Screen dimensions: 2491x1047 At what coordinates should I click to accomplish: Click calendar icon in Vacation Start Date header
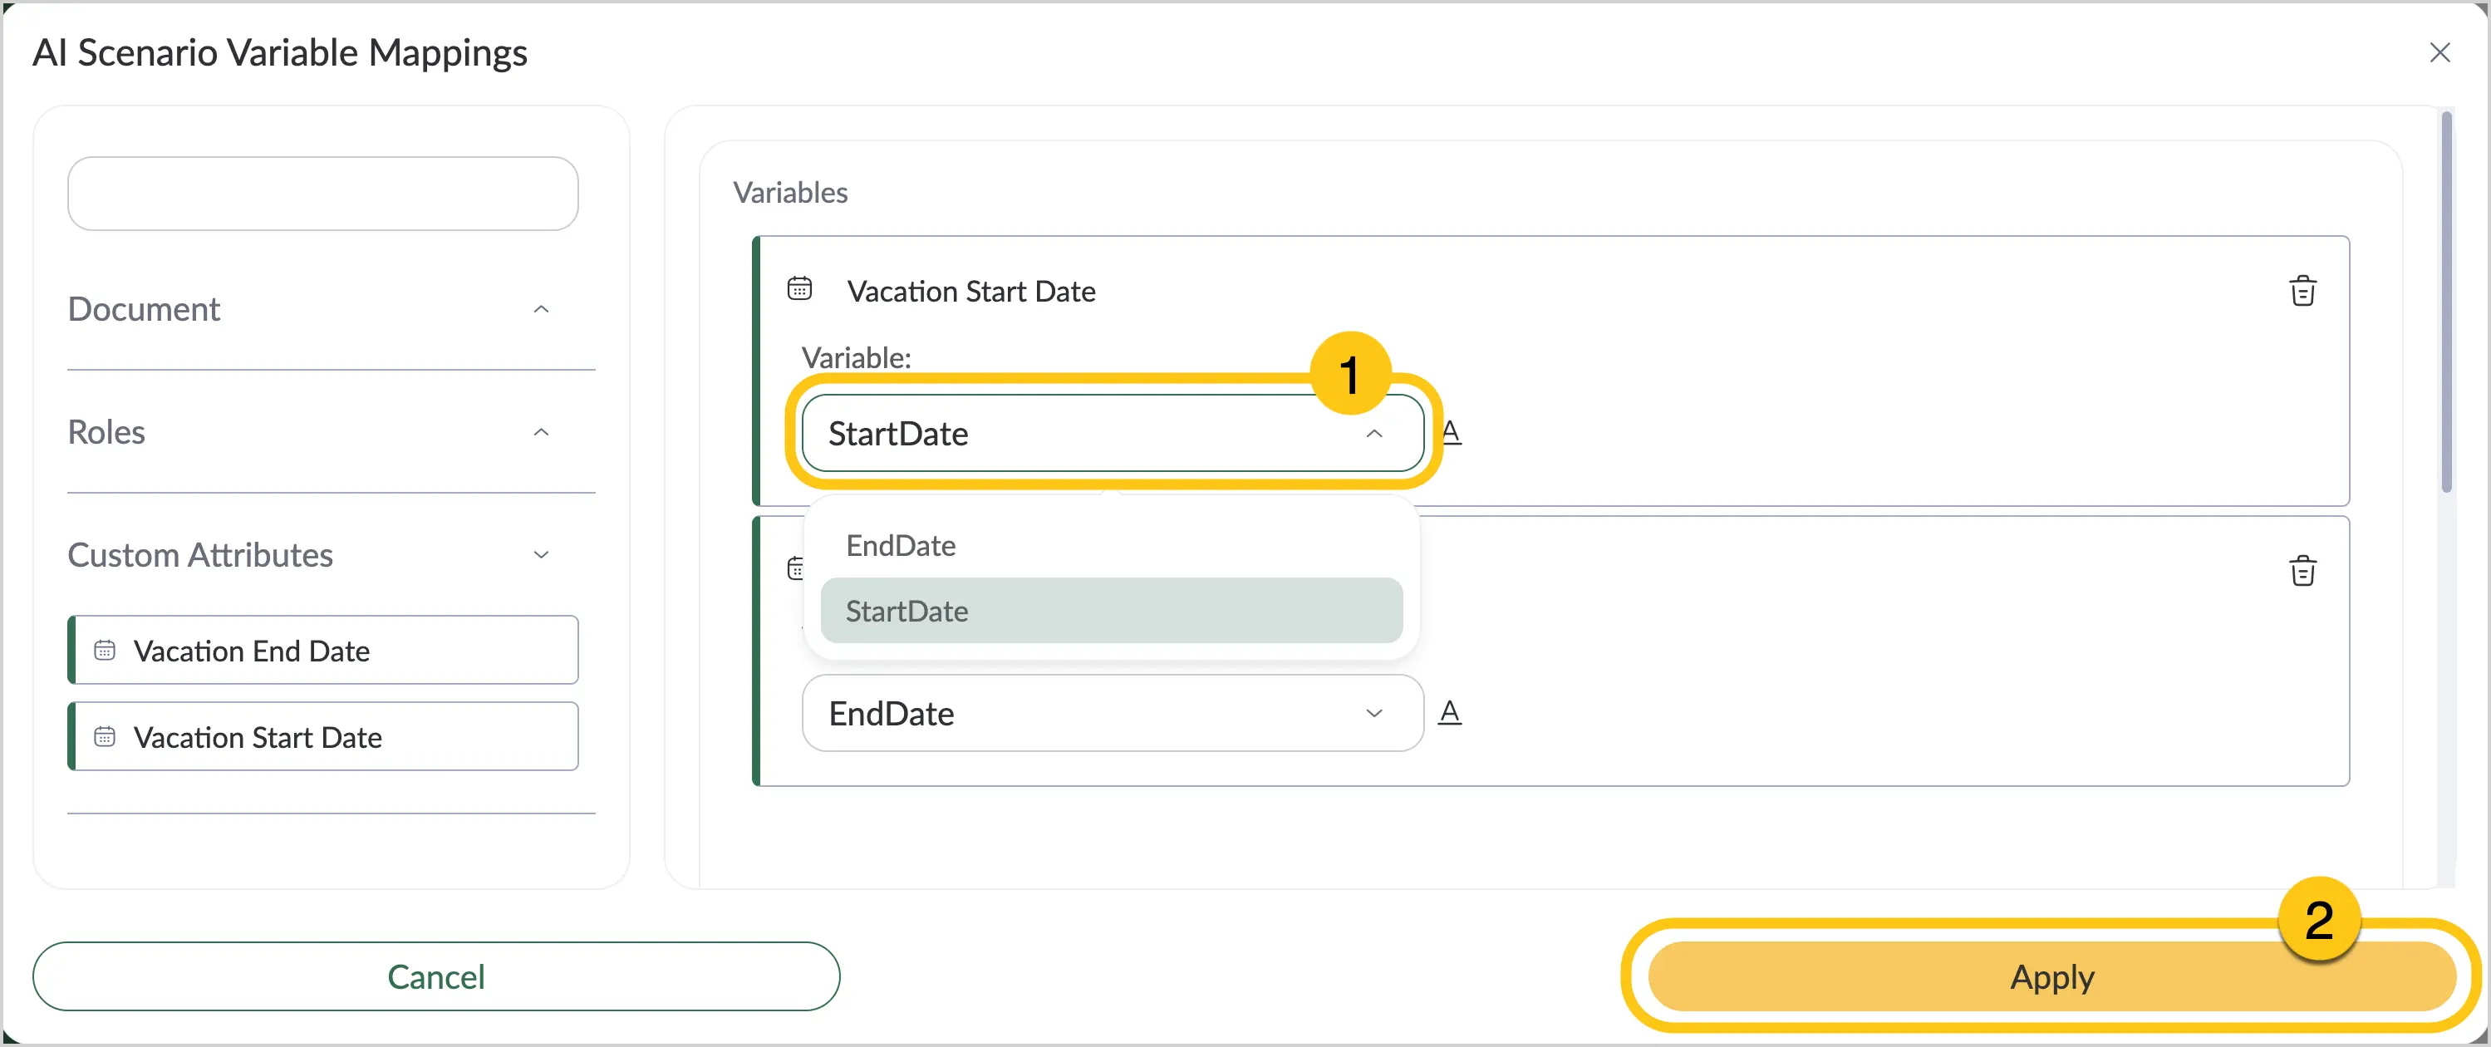click(x=799, y=288)
